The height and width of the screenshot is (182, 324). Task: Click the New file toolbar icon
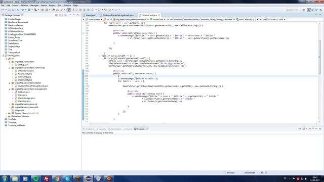pyautogui.click(x=3, y=10)
